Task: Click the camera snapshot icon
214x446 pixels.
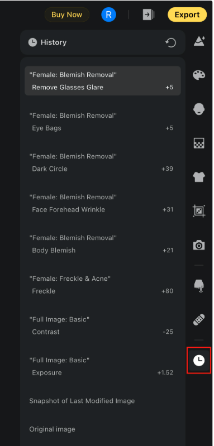Action: click(199, 244)
